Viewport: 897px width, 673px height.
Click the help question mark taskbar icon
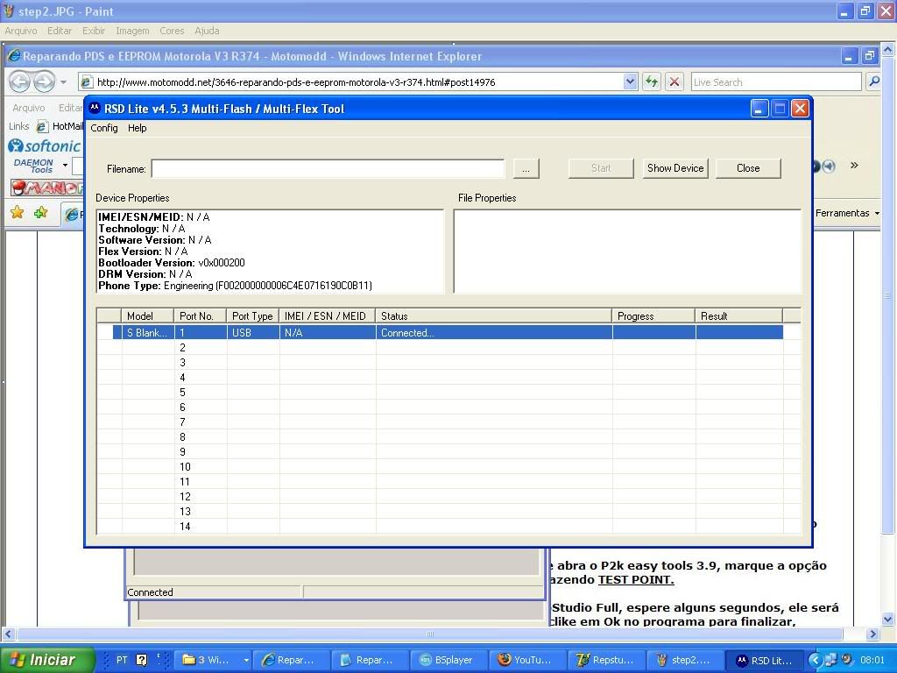pyautogui.click(x=141, y=660)
